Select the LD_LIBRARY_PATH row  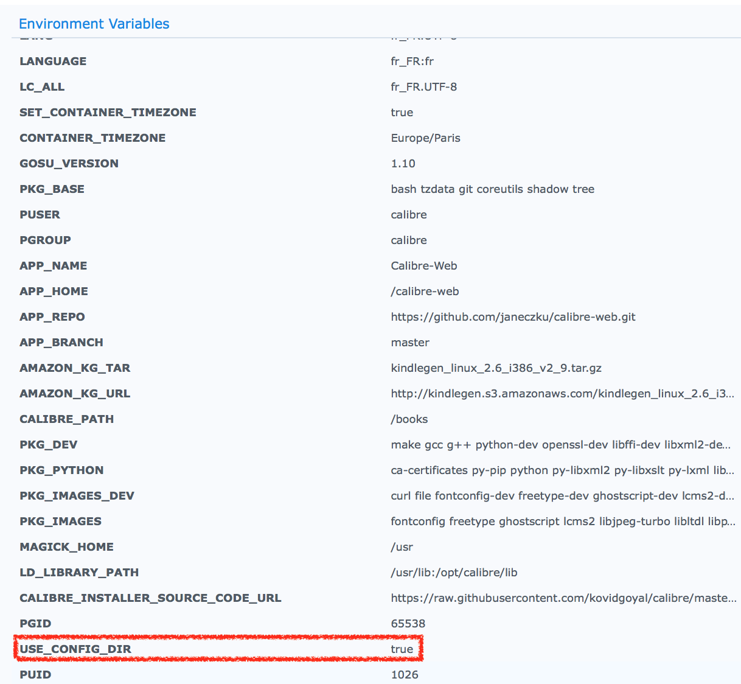pyautogui.click(x=243, y=572)
